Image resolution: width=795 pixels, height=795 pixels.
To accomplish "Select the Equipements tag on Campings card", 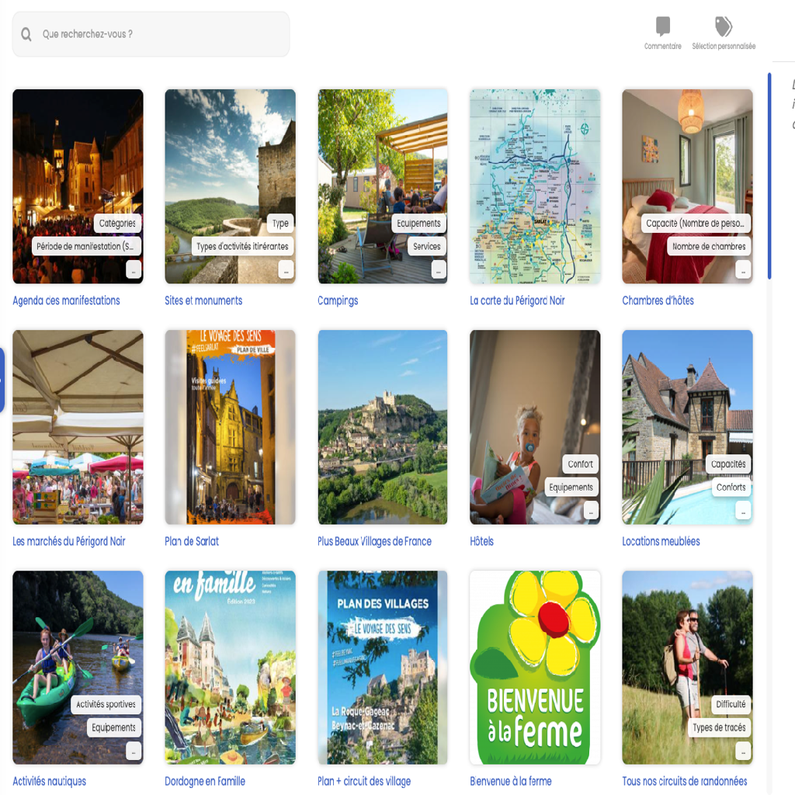I will pos(418,223).
